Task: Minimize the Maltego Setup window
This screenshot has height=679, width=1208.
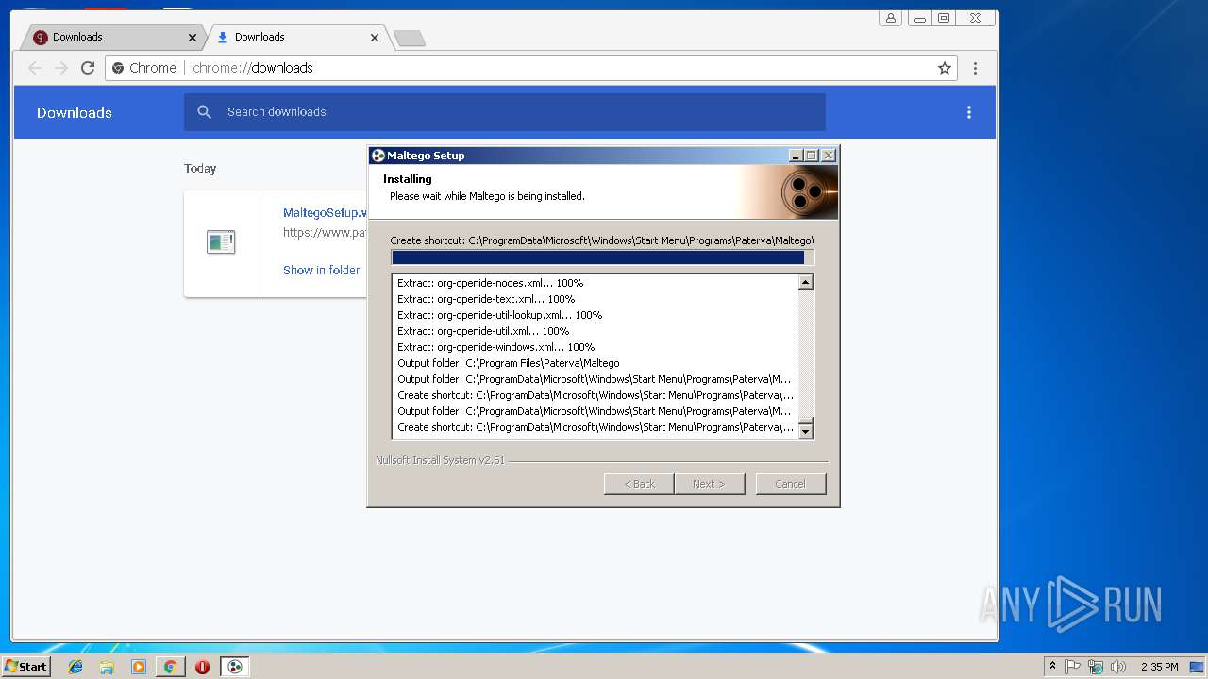Action: [796, 156]
